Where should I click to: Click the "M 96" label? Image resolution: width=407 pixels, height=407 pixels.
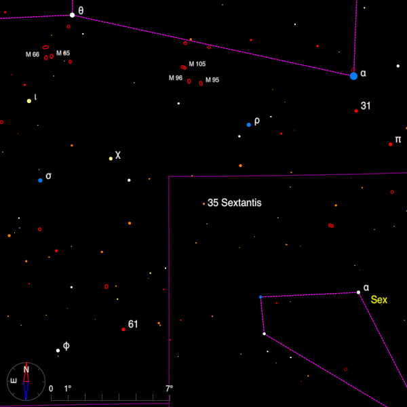(176, 78)
